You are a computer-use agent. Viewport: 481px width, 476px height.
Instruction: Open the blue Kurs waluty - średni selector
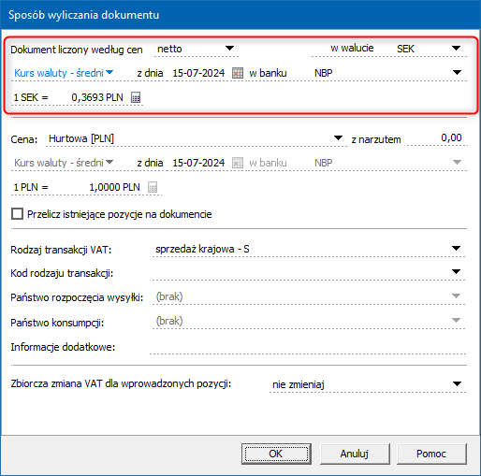pos(64,73)
